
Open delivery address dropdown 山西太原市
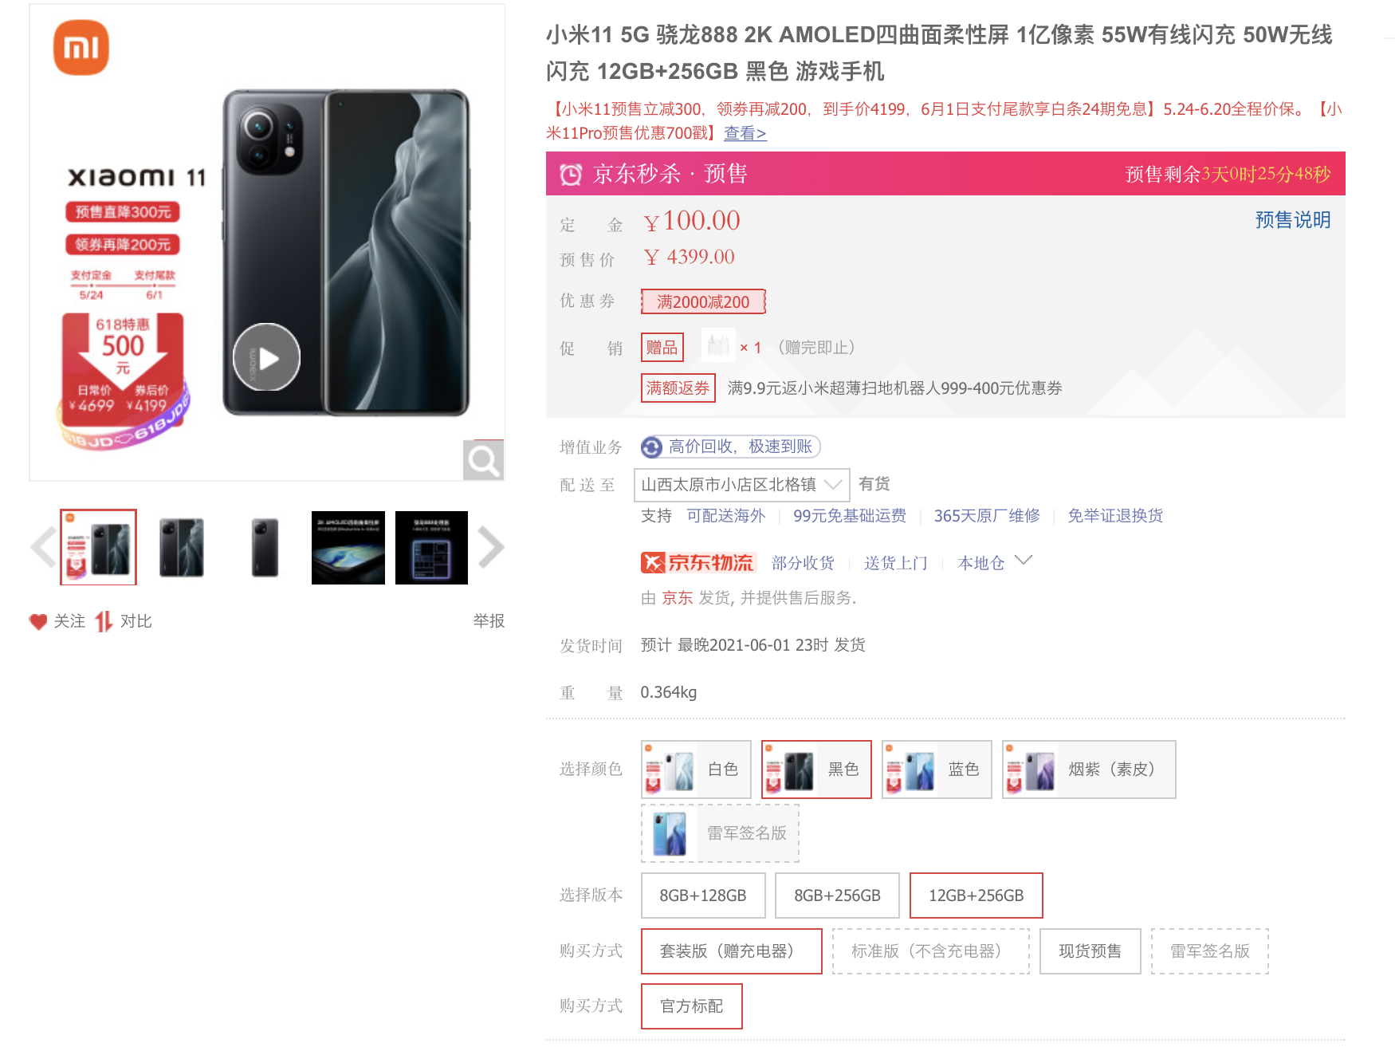point(741,485)
